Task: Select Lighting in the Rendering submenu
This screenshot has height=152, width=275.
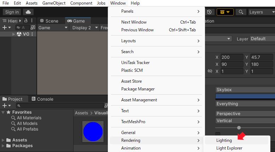Action: click(236, 140)
